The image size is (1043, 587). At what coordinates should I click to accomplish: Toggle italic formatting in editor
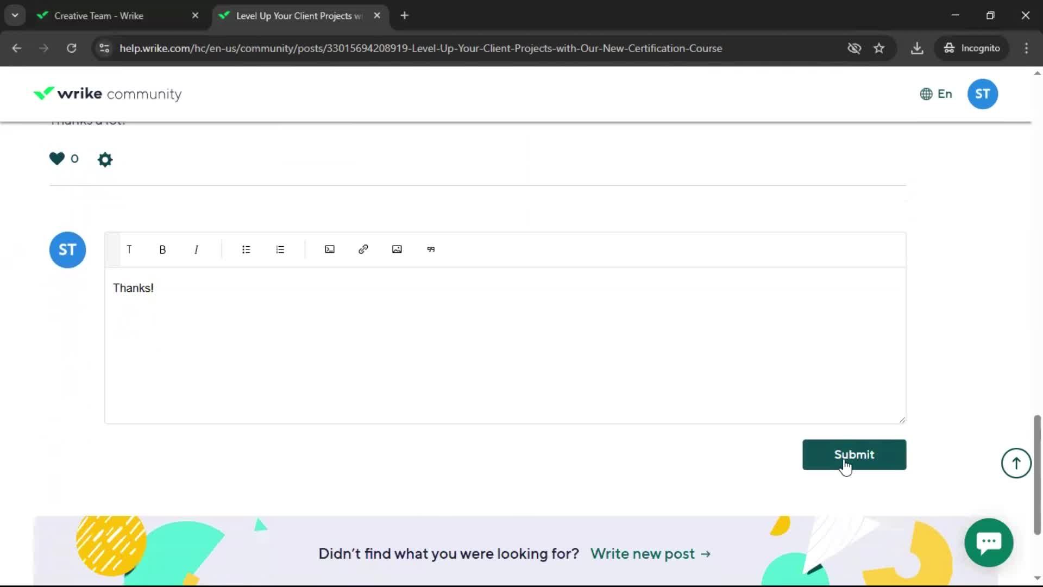point(196,249)
